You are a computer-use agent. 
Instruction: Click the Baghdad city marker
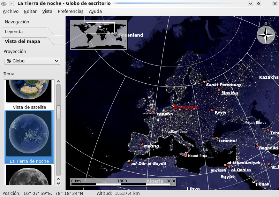[x=257, y=145]
